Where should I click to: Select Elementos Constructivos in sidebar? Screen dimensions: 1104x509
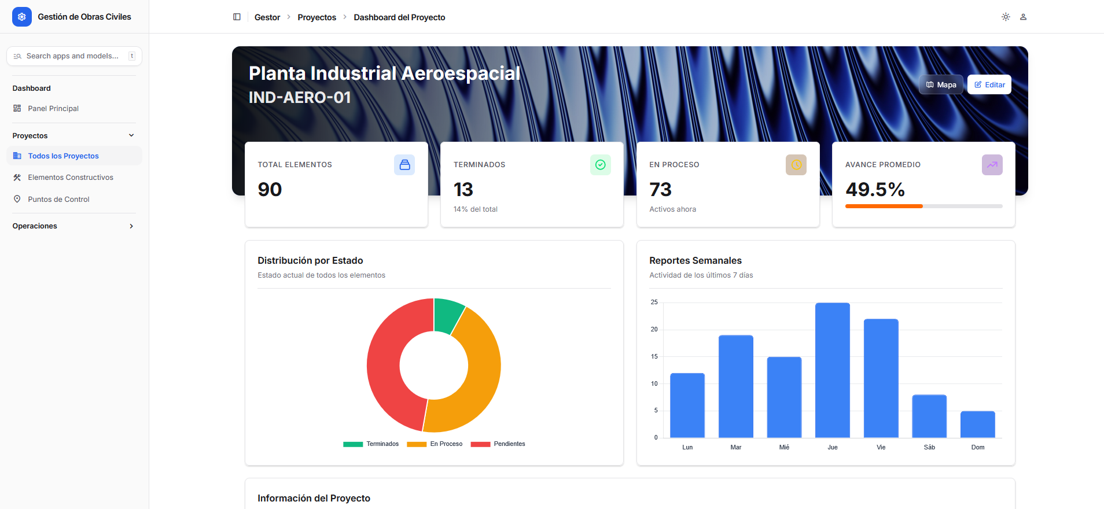pyautogui.click(x=71, y=178)
